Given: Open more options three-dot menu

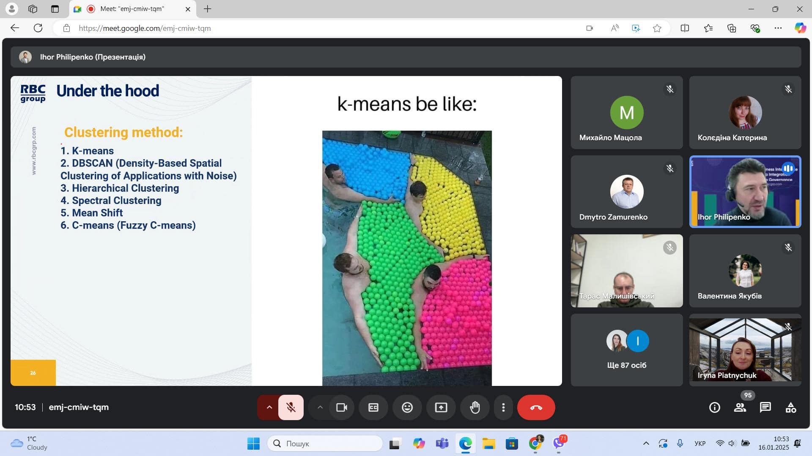Looking at the screenshot, I should pos(503,407).
